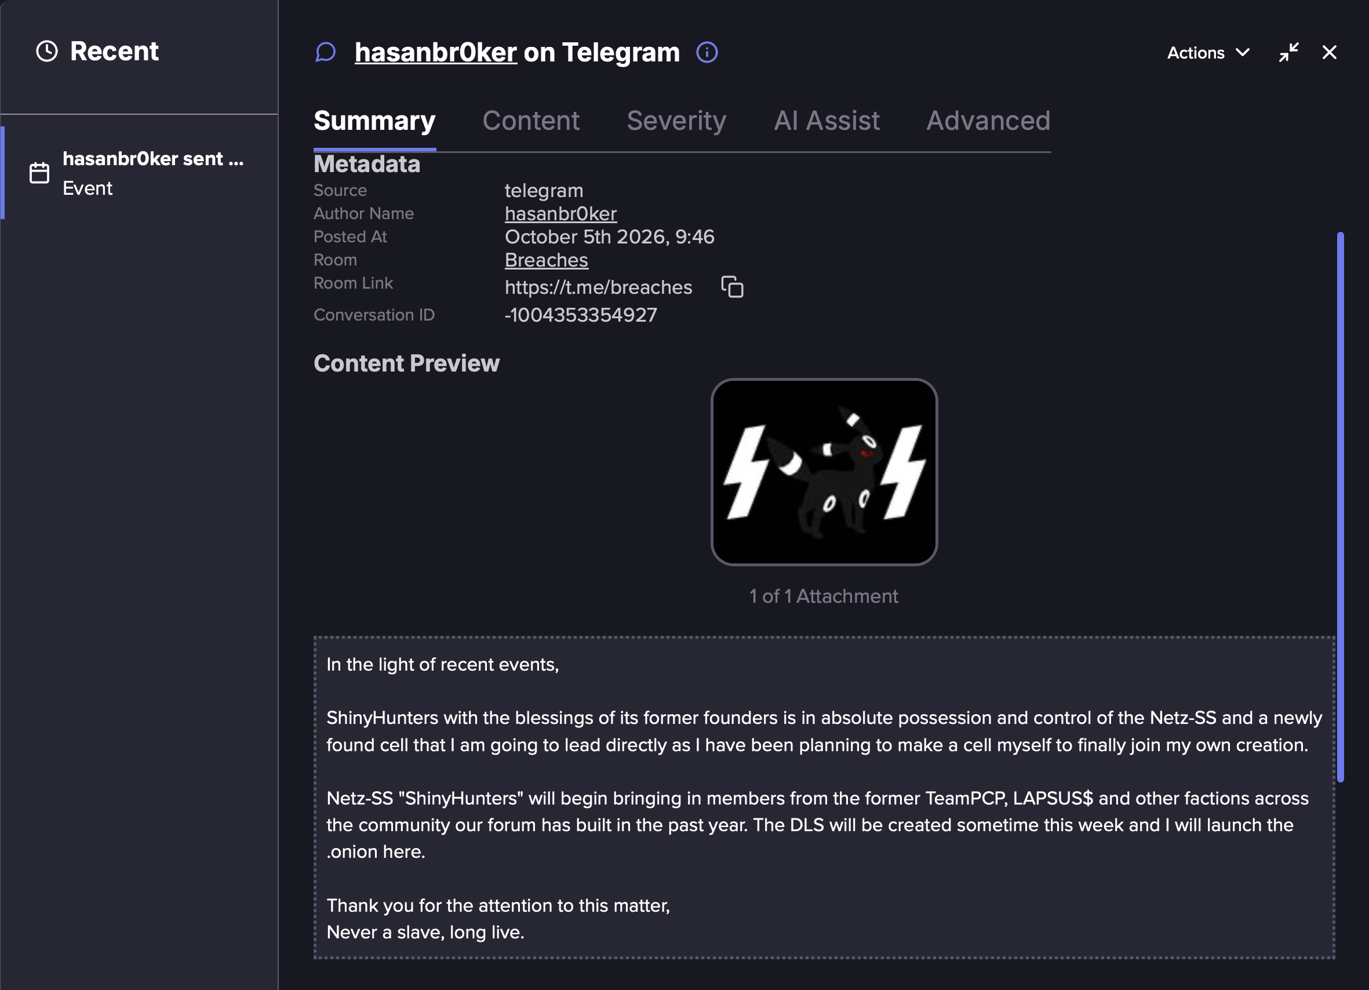This screenshot has width=1369, height=990.
Task: Click the info icon beside the title
Action: point(707,53)
